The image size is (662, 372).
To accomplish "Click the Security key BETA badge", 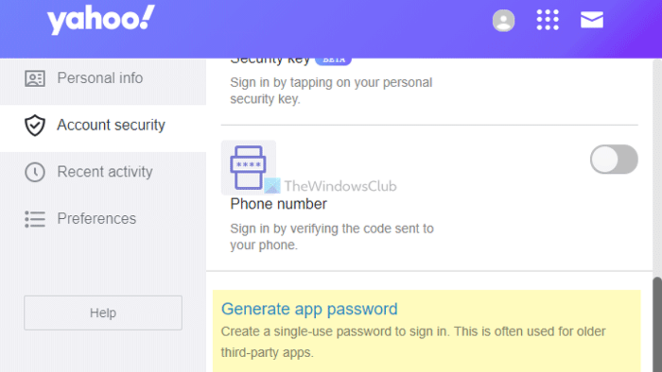I will [x=333, y=60].
